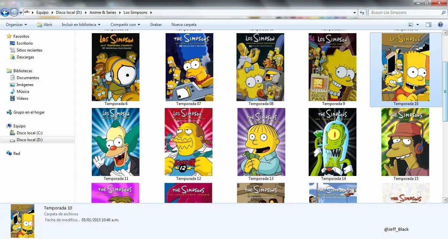Select the Temporada 08 folder cover

tap(260, 67)
